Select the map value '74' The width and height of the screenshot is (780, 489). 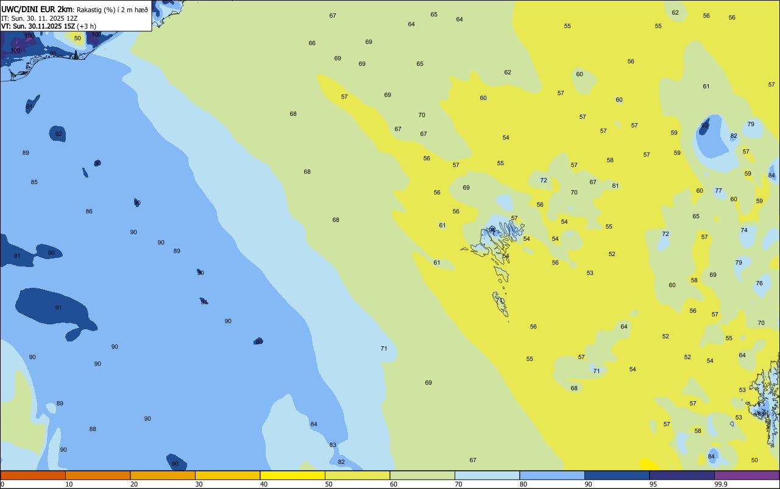click(744, 230)
